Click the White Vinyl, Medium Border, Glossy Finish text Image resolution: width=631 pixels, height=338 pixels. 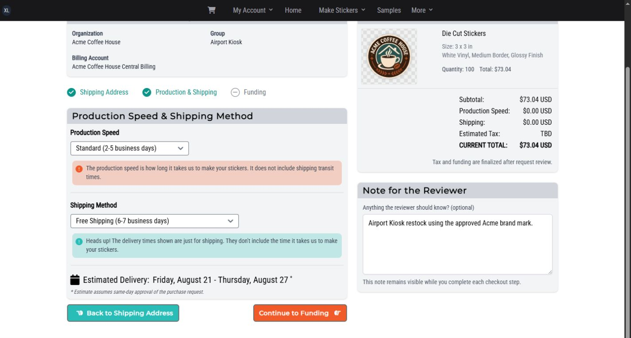pyautogui.click(x=492, y=55)
